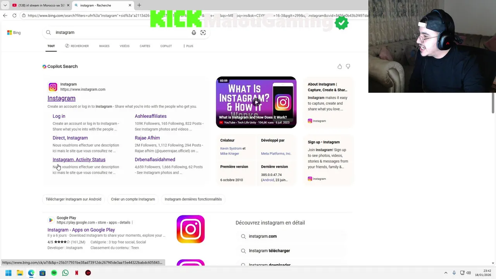Viewport: 496px width, 279px height.
Task: Open visual search camera icon
Action: pos(203,33)
